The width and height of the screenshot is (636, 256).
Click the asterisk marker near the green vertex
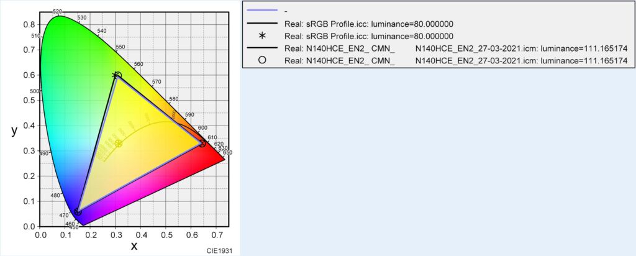(x=115, y=75)
